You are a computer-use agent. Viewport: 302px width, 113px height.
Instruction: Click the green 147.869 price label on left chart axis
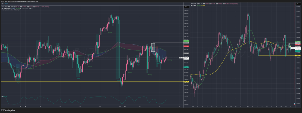[186, 41]
